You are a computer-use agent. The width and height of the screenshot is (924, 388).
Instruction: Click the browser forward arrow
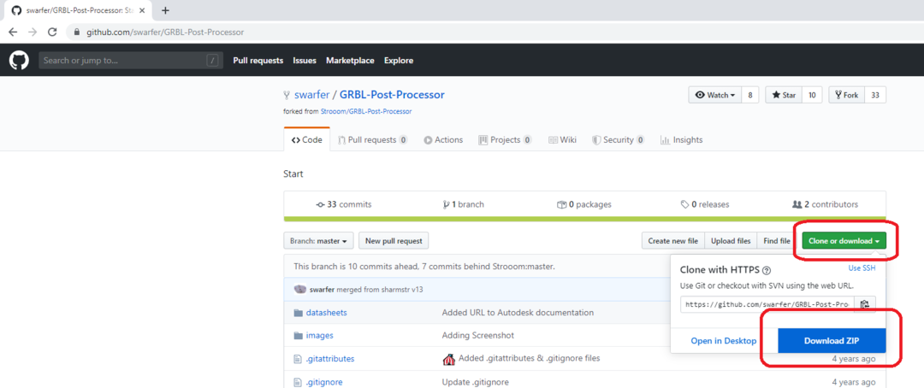point(33,32)
